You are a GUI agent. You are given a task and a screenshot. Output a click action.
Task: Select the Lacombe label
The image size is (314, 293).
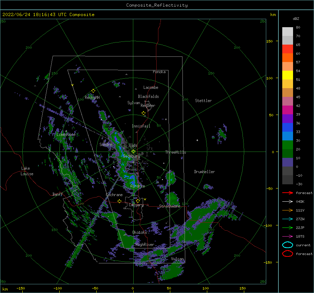pyautogui.click(x=151, y=87)
